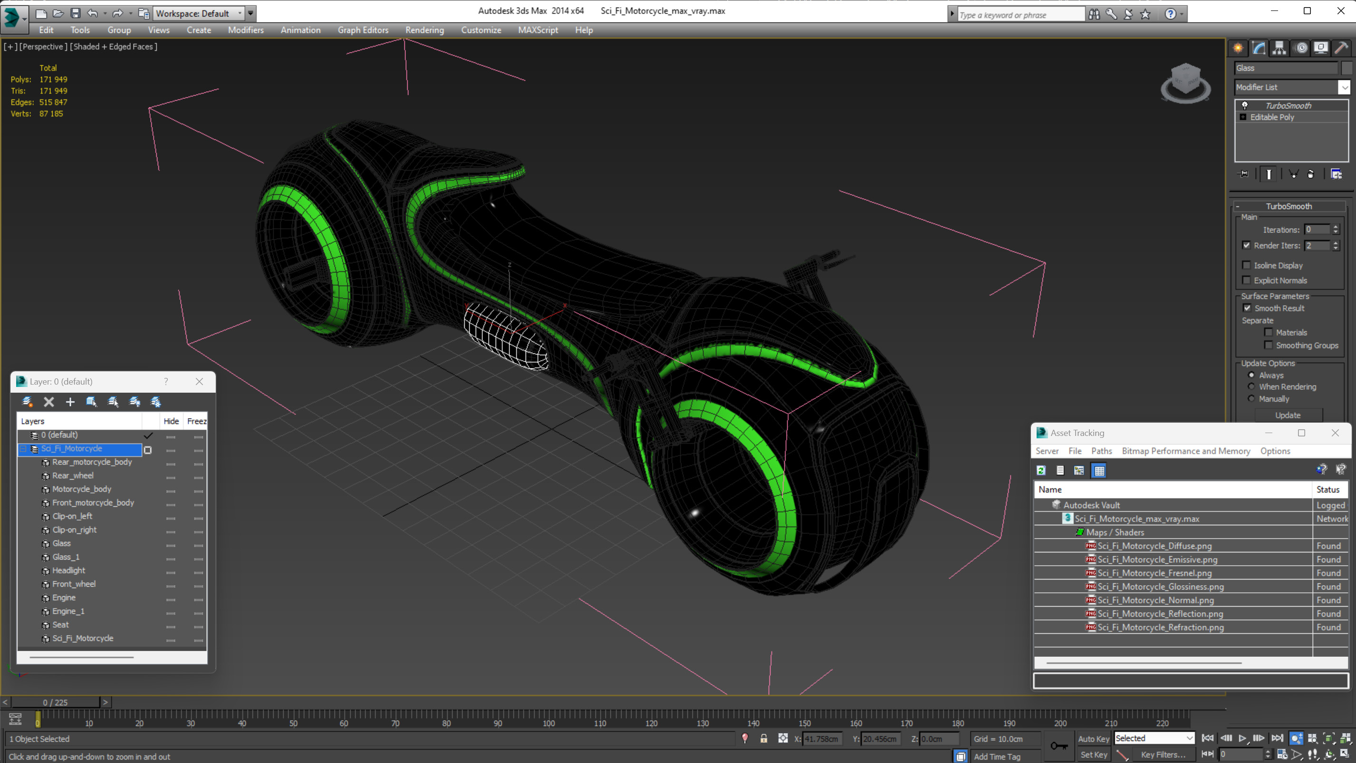Open the Graph Editors menu
The width and height of the screenshot is (1356, 763).
[x=363, y=30]
